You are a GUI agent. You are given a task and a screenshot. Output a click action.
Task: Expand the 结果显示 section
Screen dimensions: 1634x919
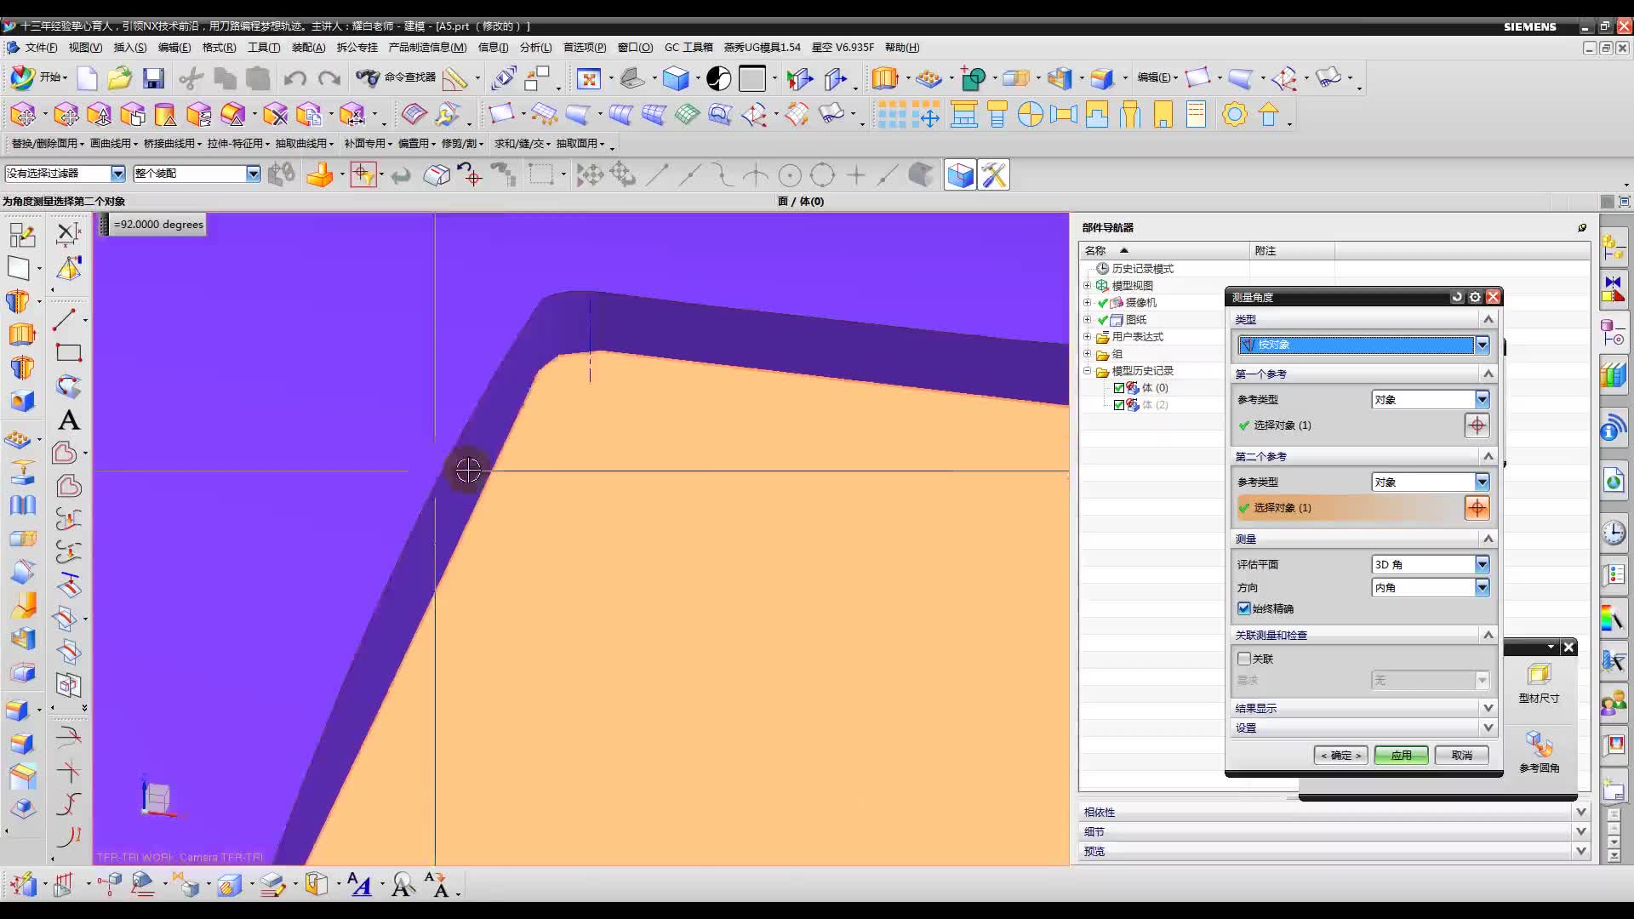pos(1488,708)
